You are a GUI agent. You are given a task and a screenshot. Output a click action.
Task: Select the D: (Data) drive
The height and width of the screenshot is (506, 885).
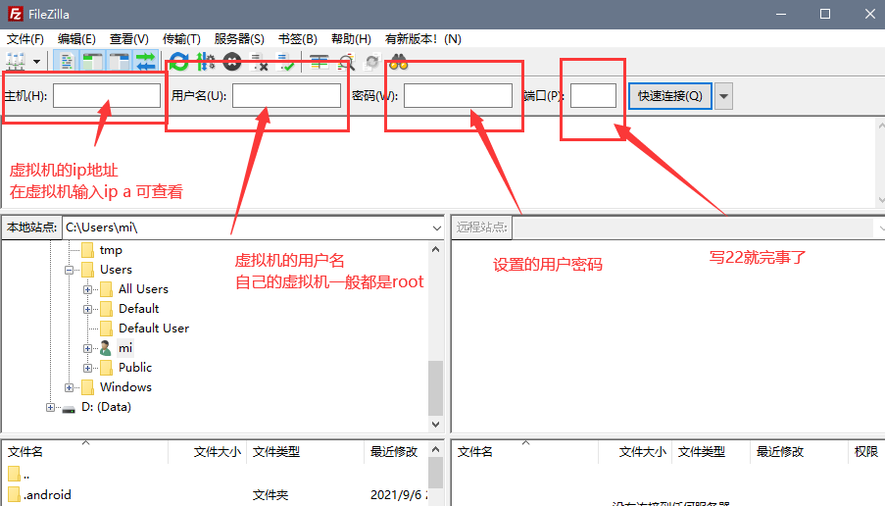tap(106, 407)
